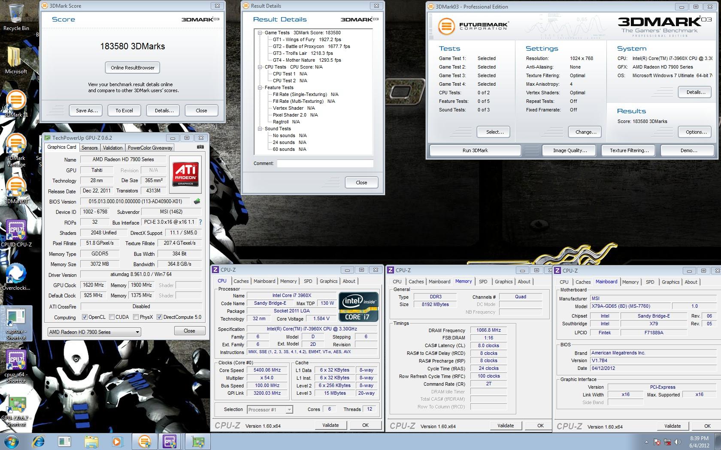The height and width of the screenshot is (450, 721).
Task: Switch to GPU-Z taskbar button
Action: pyautogui.click(x=197, y=441)
